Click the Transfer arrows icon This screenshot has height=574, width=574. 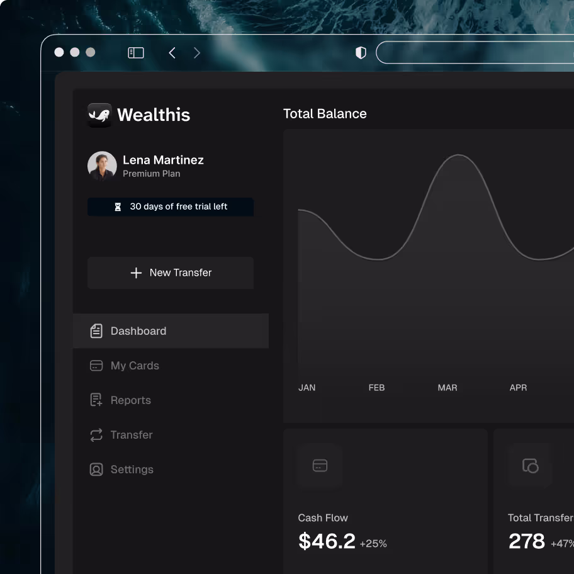(x=96, y=435)
